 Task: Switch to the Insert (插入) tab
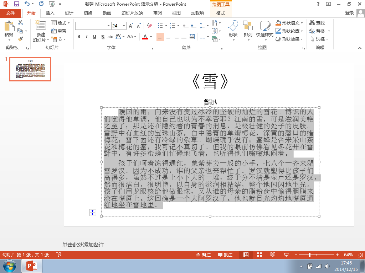50,13
